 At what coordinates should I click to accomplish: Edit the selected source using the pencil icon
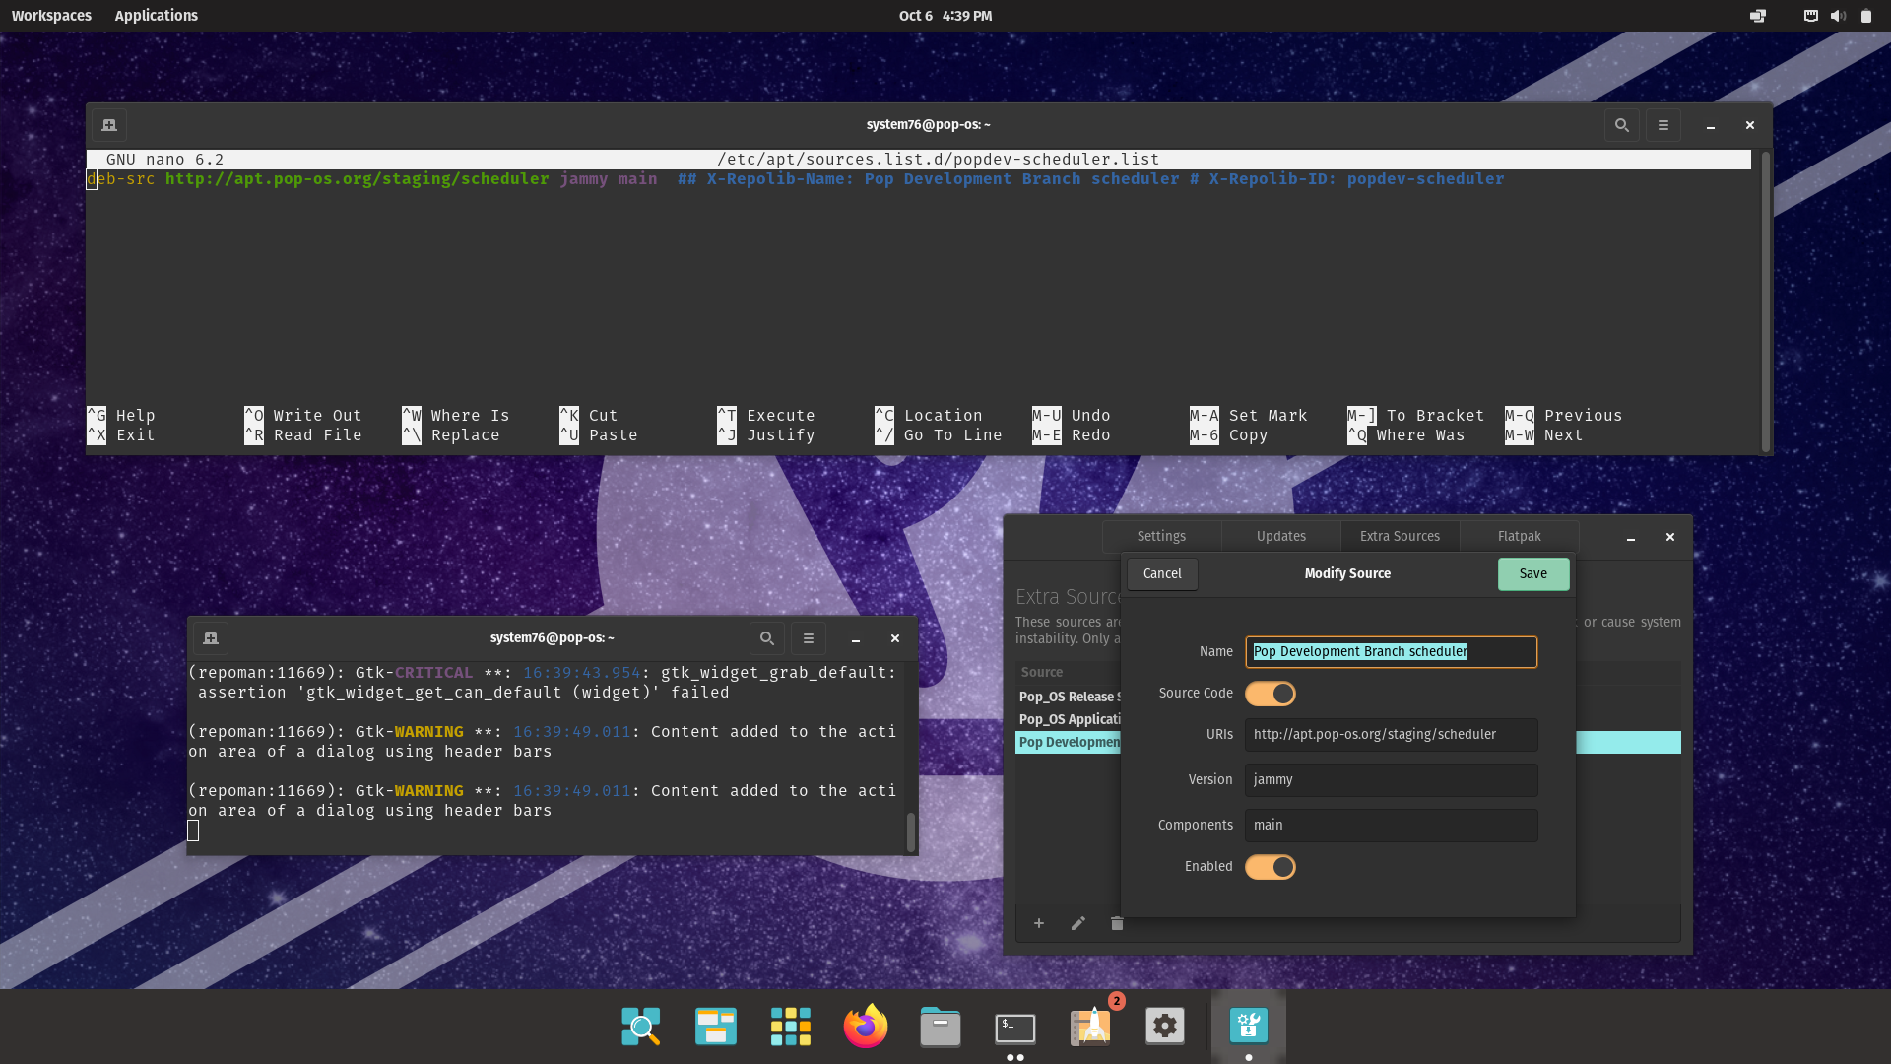pos(1077,923)
